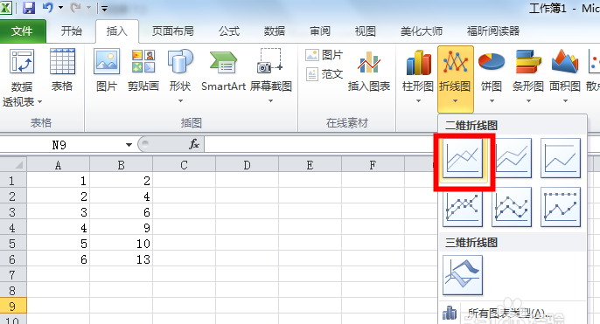600x324 pixels.
Task: Click the Save icon in quick access toolbar
Action: tap(29, 8)
